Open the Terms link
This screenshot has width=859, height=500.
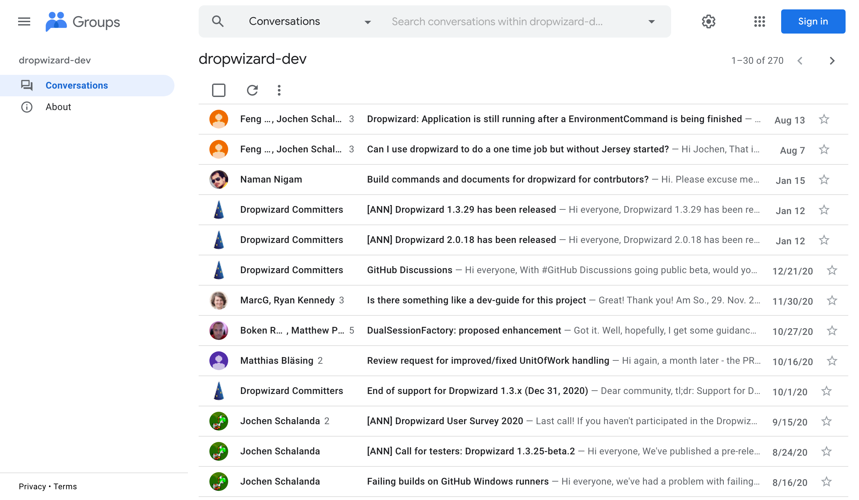pyautogui.click(x=65, y=486)
